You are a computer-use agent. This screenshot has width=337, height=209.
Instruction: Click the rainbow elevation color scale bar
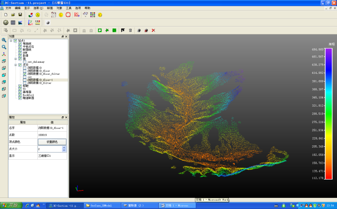(x=328, y=113)
